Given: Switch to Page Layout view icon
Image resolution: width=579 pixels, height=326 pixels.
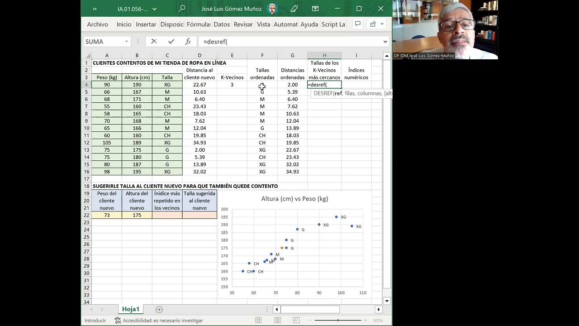Looking at the screenshot, I should pyautogui.click(x=278, y=320).
